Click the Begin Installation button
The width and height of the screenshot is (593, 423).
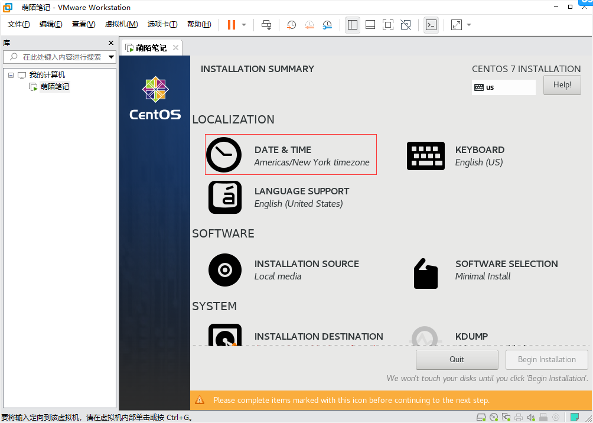coord(547,359)
